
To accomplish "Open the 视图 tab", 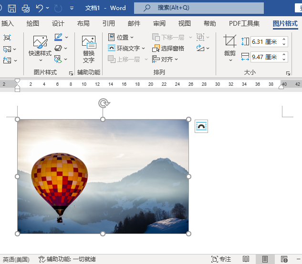I will [x=185, y=23].
